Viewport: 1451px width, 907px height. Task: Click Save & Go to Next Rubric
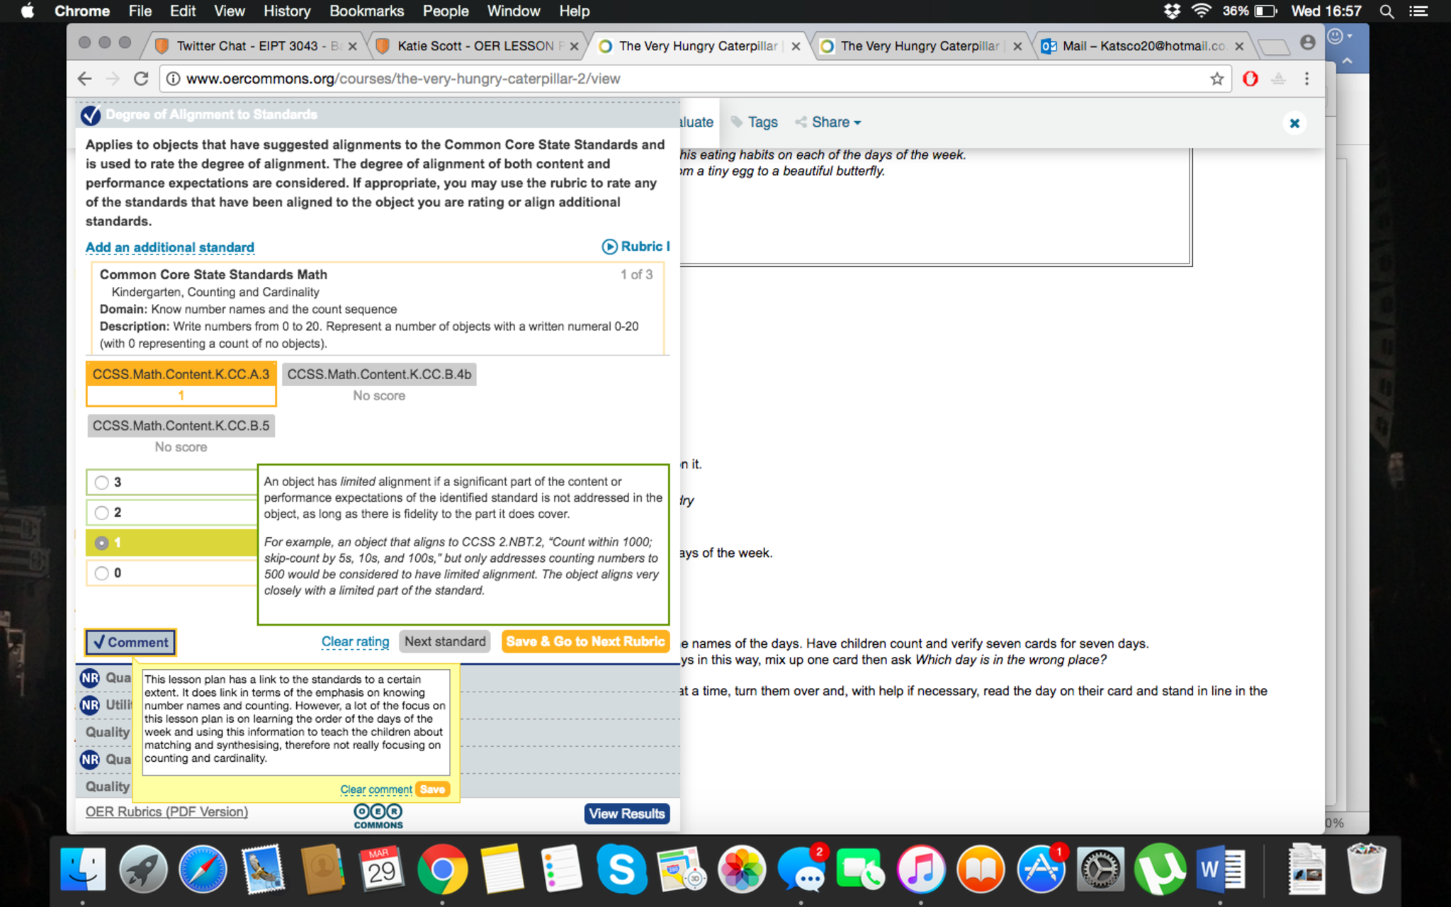click(x=585, y=641)
